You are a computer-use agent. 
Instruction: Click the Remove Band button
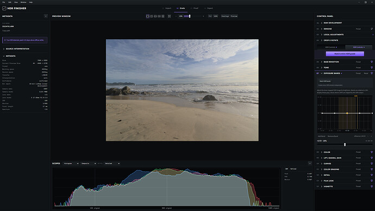333,136
